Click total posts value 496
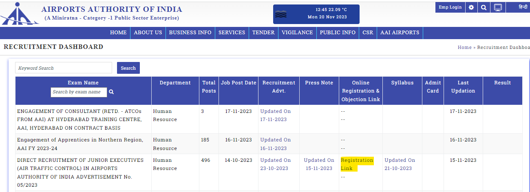The image size is (530, 192). tap(206, 160)
